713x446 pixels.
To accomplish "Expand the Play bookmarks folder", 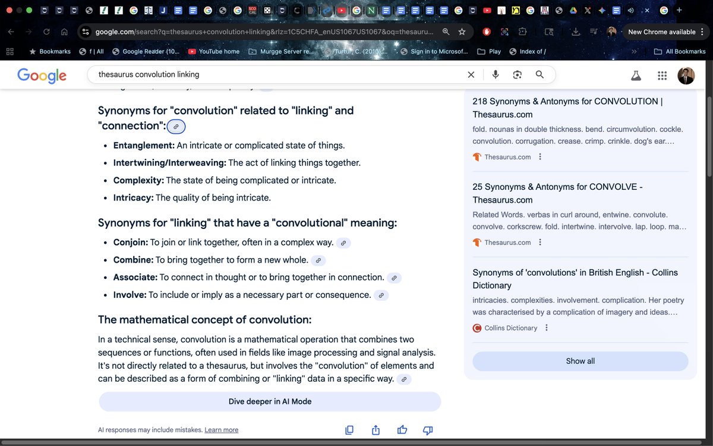I will pos(489,52).
